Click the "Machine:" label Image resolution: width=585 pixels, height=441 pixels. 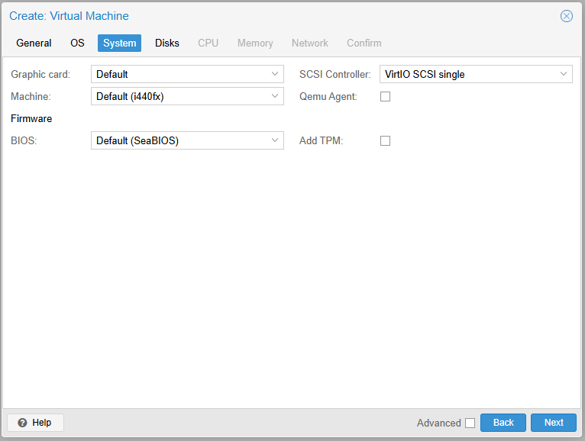pos(31,97)
